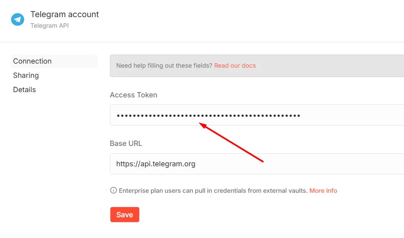
Task: Click empty space after the Base URL text
Action: tap(299, 164)
